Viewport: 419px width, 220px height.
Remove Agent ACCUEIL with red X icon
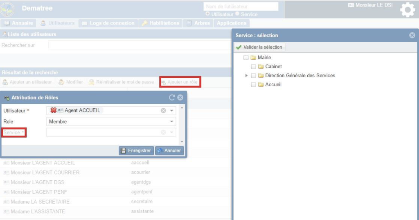point(53,110)
